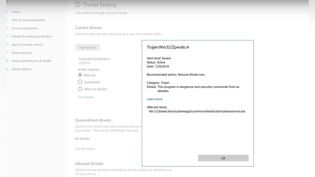Click the affected file path steamservice.exe
The width and height of the screenshot is (315, 177).
pos(197,111)
